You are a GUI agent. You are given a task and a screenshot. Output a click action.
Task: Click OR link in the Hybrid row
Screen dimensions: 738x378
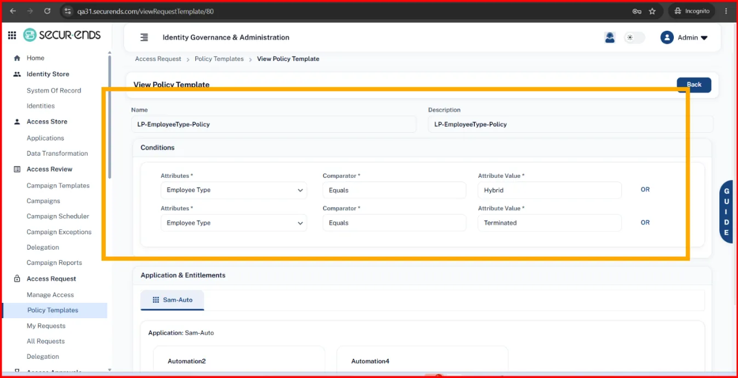pos(645,189)
